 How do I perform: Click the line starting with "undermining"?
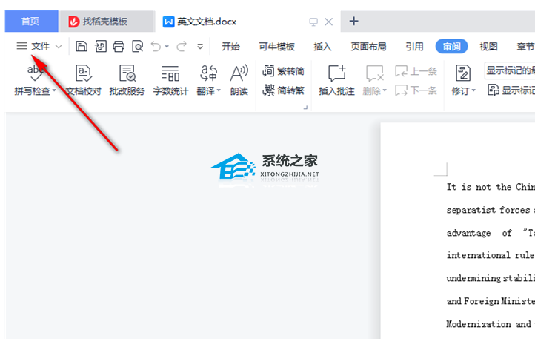point(491,278)
